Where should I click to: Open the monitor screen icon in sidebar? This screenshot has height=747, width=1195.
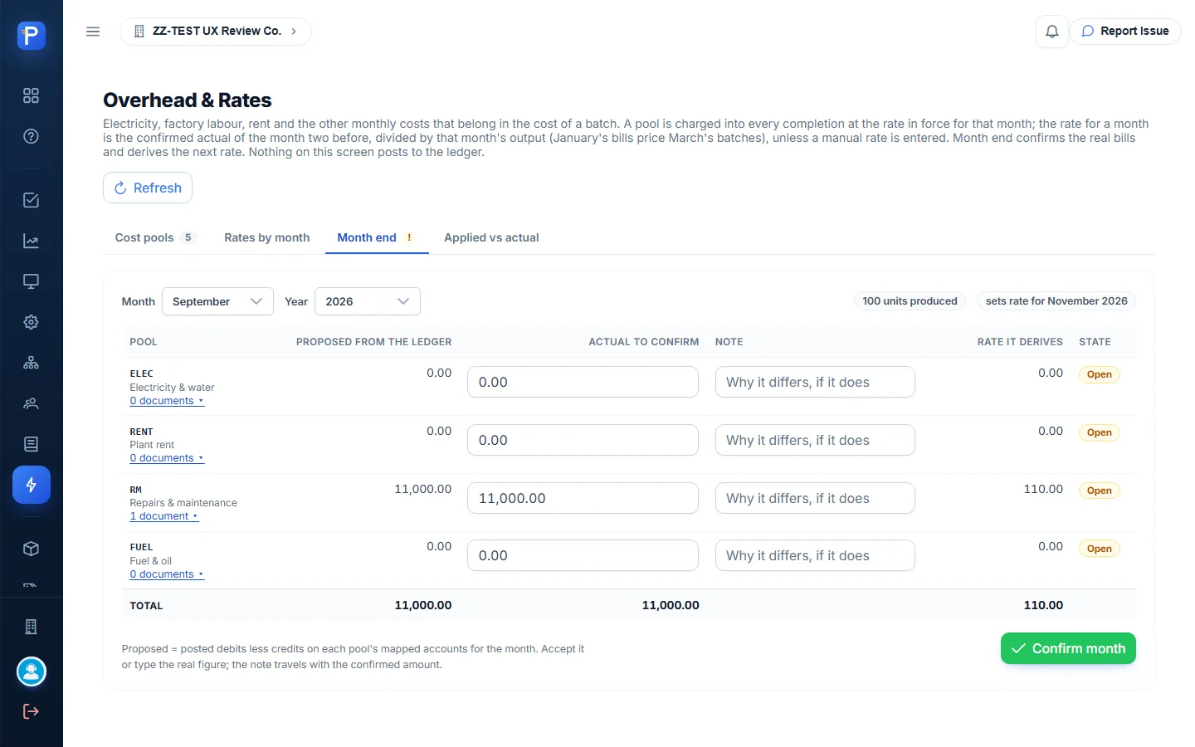click(31, 281)
